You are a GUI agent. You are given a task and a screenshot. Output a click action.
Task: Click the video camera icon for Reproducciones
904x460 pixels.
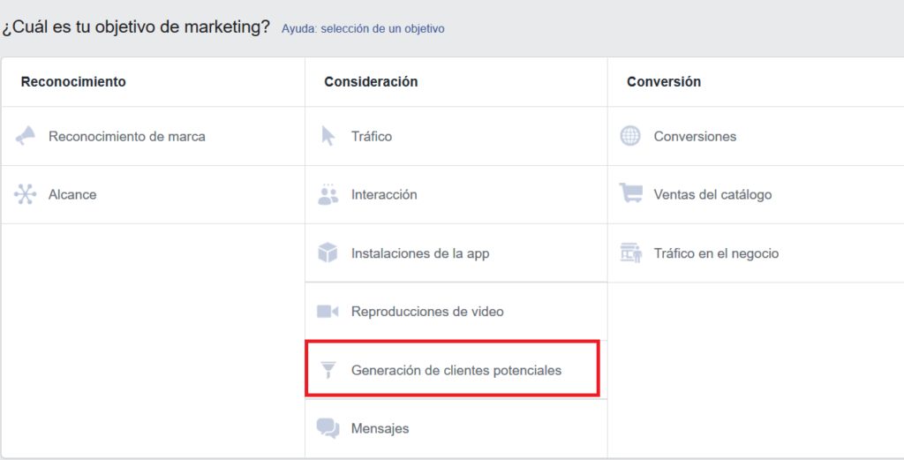coord(328,312)
